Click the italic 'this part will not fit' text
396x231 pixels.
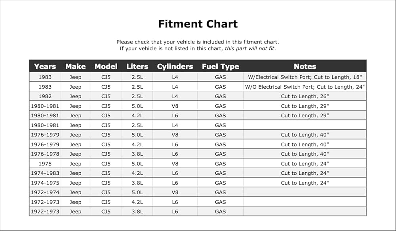click(x=249, y=48)
